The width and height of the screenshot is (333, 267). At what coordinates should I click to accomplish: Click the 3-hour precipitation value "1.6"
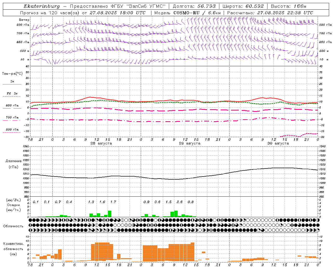(x=102, y=202)
